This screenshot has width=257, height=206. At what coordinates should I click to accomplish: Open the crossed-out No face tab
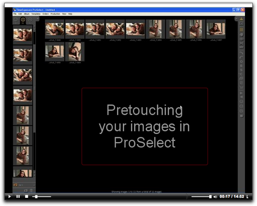click(30, 19)
